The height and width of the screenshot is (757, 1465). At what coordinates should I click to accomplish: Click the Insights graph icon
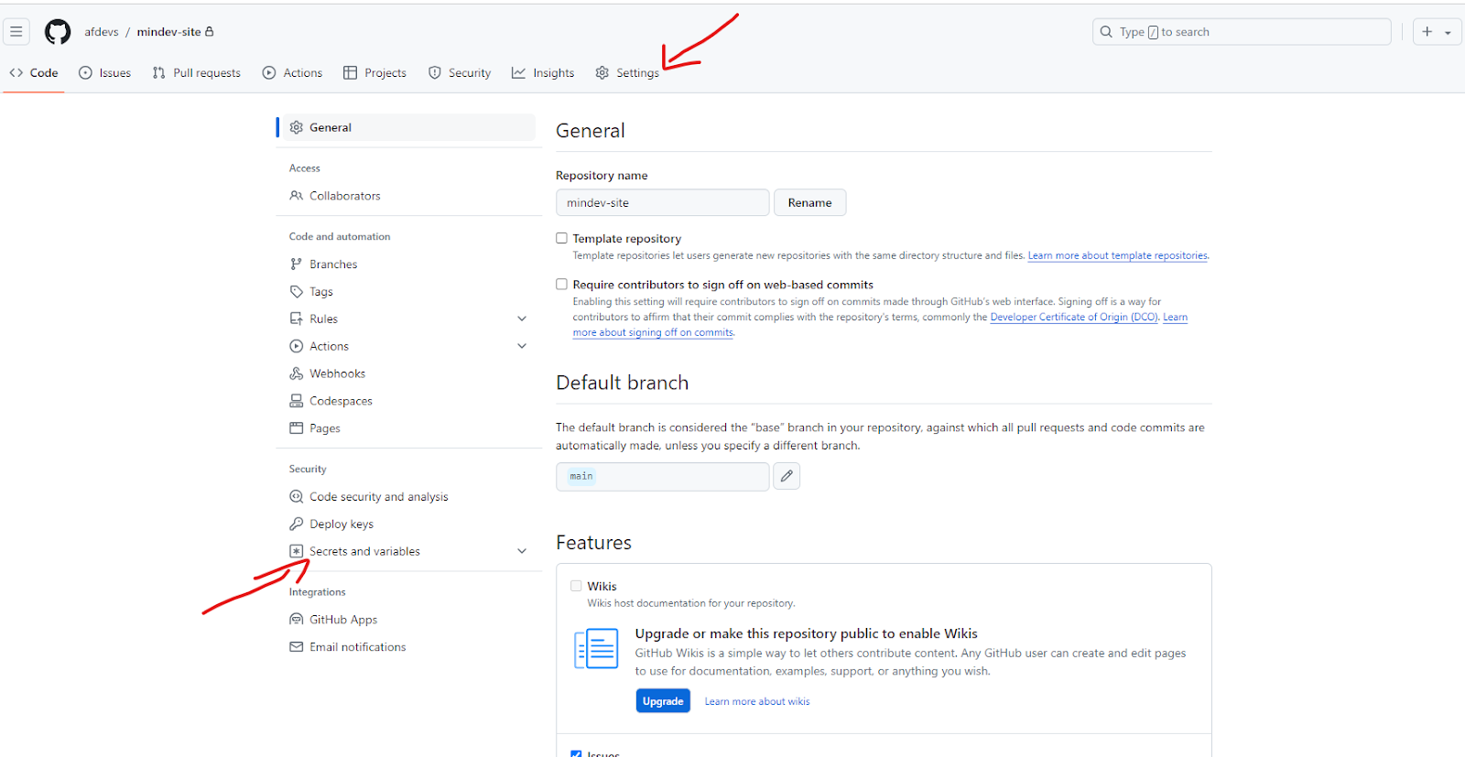518,72
